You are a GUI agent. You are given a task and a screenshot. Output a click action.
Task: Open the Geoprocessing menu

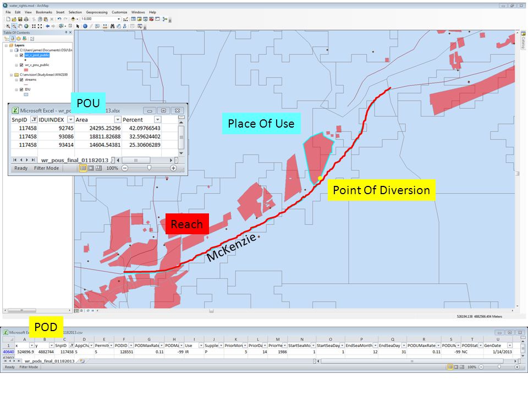tap(97, 12)
